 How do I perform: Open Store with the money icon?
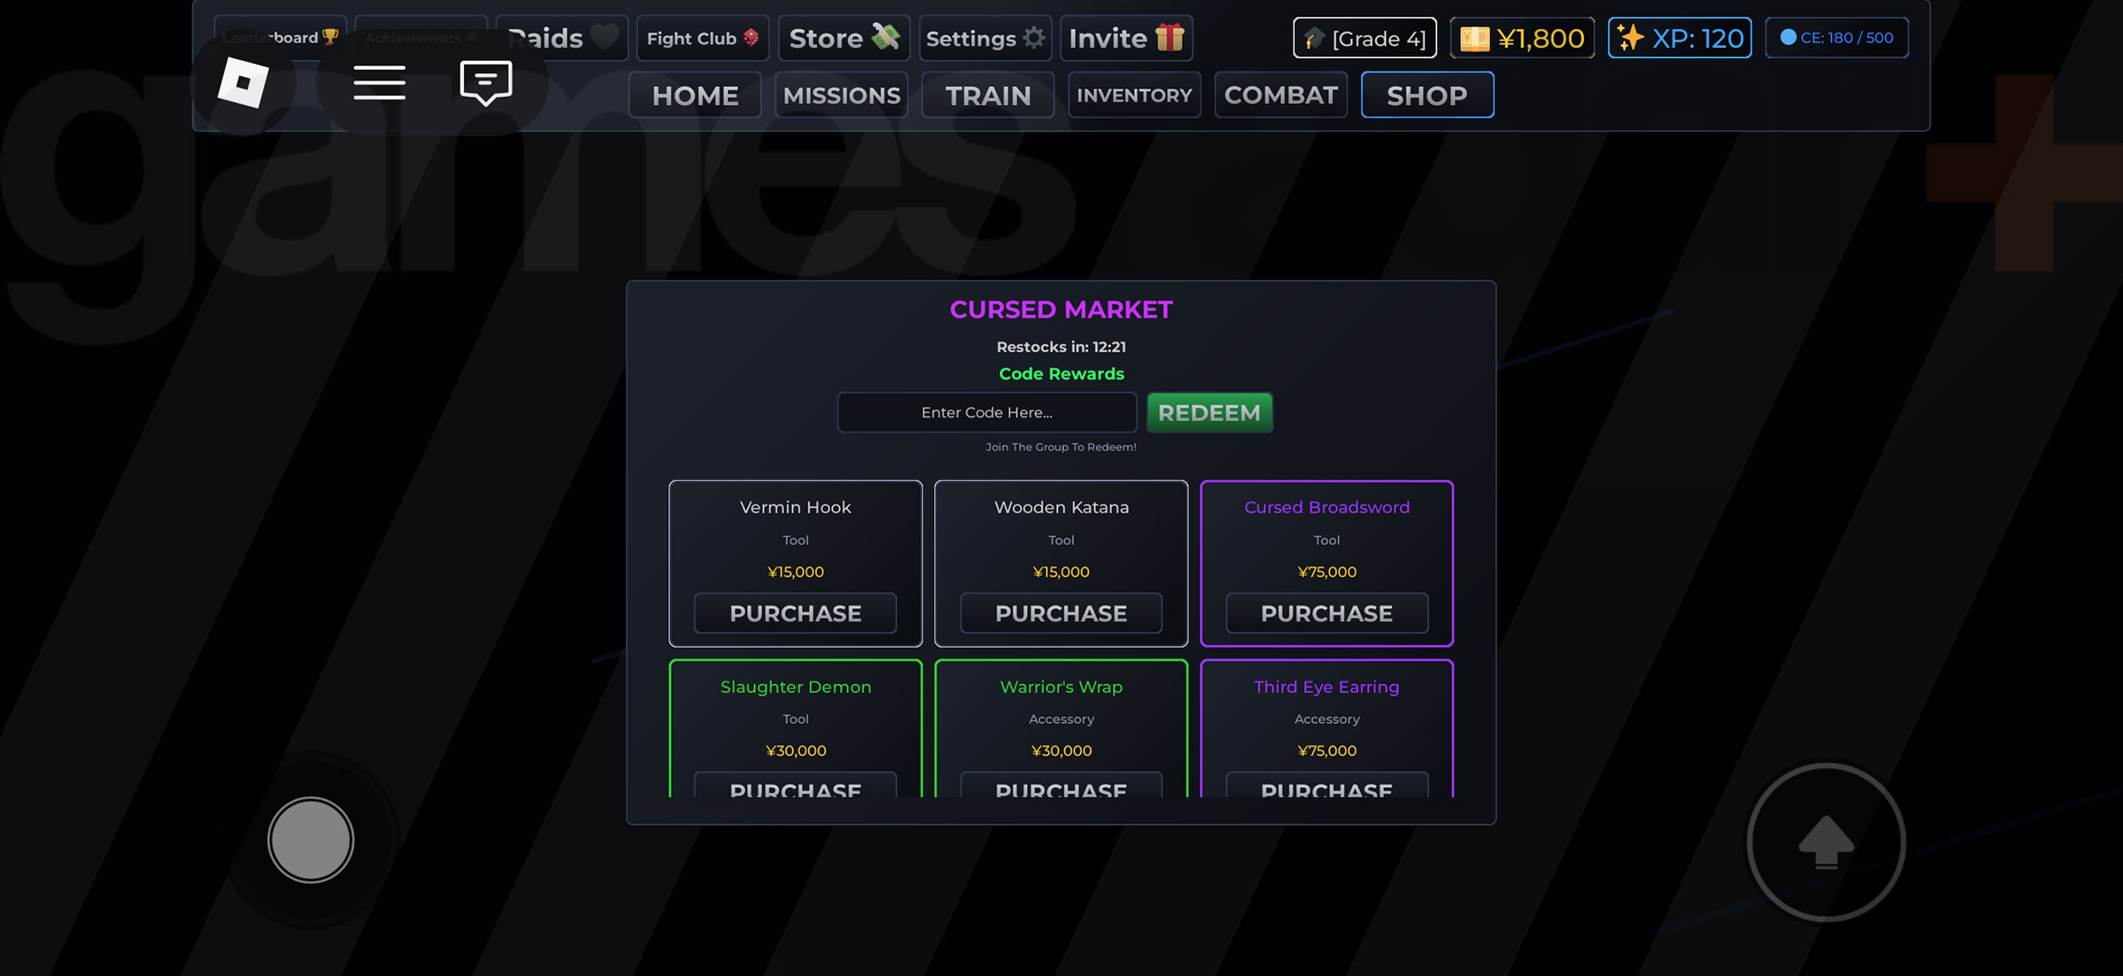pos(843,38)
